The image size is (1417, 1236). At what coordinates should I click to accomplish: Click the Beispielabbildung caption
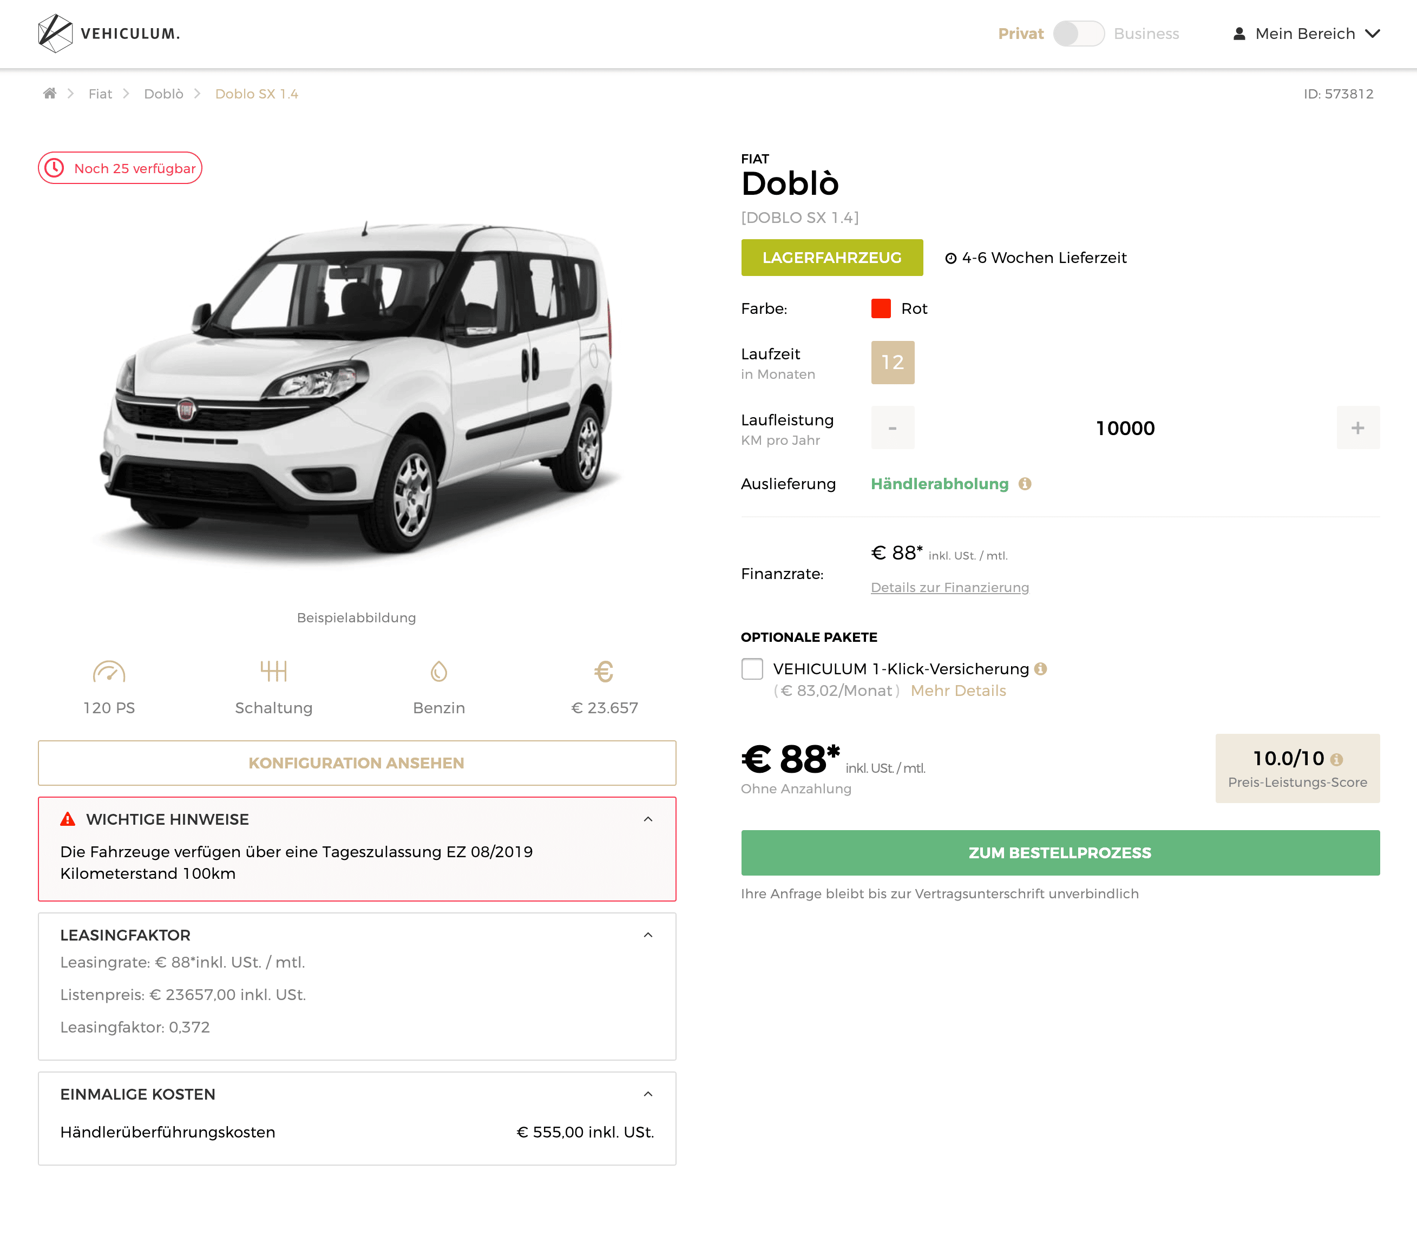pos(357,617)
